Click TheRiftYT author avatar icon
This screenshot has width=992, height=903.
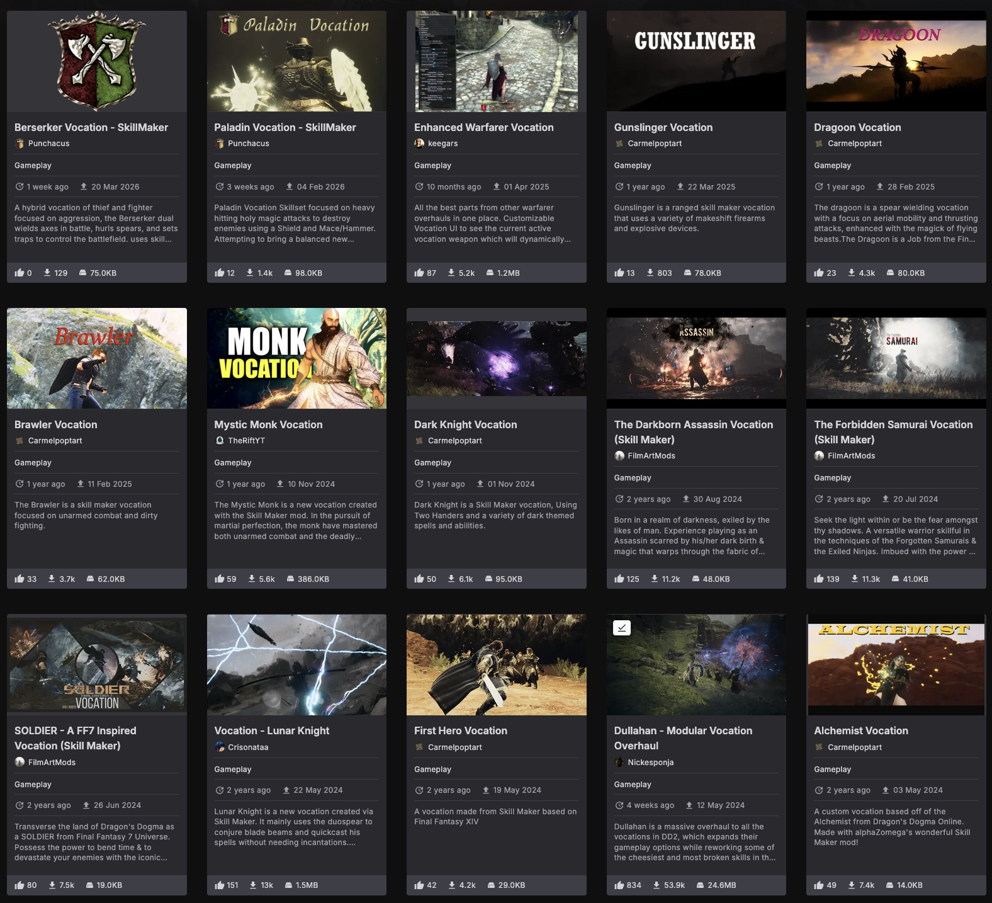[220, 441]
